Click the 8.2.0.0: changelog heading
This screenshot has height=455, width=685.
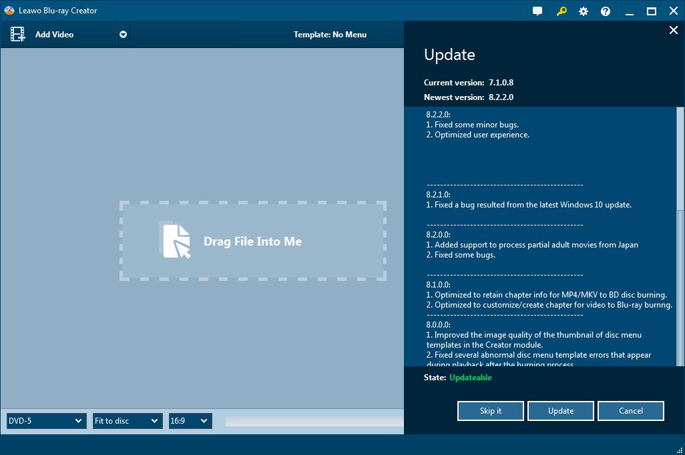point(438,234)
